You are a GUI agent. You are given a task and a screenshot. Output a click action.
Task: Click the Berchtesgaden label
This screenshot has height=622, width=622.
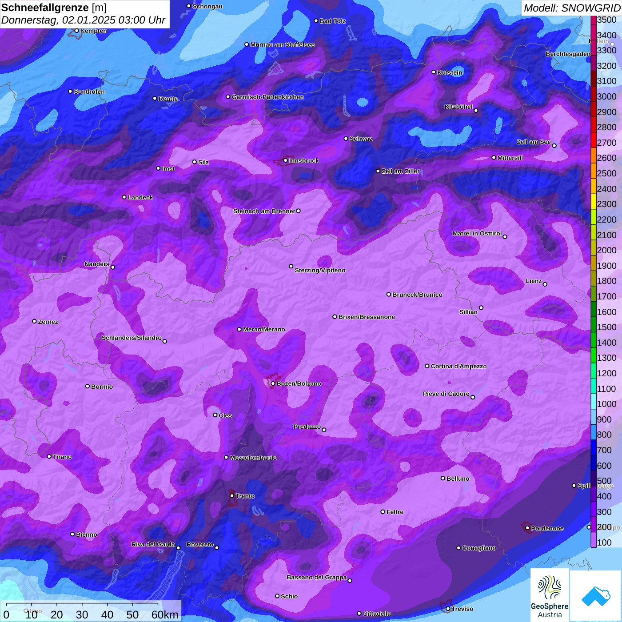pos(568,54)
